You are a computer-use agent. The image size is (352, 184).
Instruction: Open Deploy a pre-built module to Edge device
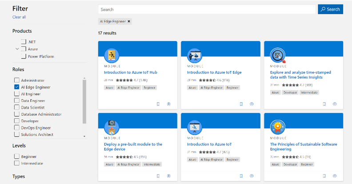[133, 147]
